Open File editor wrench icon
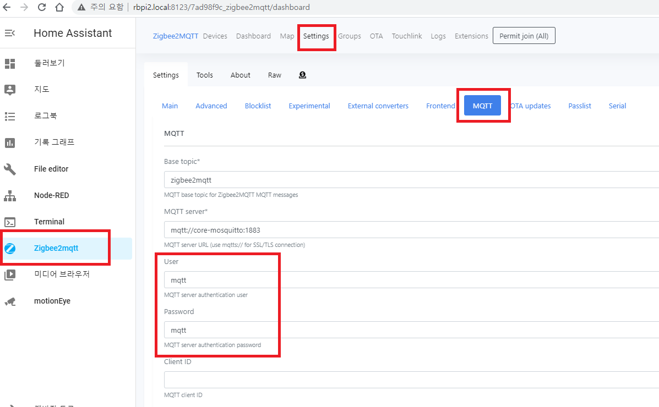The height and width of the screenshot is (407, 659). click(x=10, y=169)
